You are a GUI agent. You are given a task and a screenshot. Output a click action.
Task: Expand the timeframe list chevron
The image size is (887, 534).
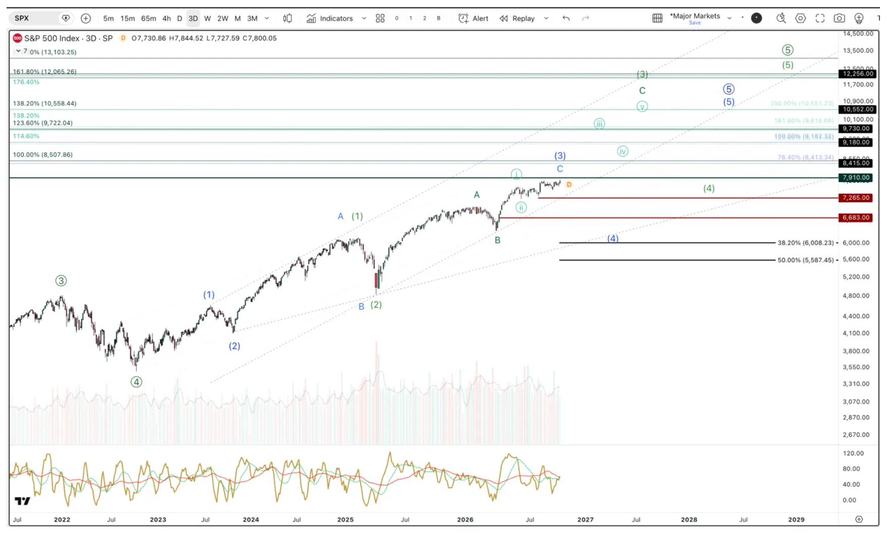(267, 18)
